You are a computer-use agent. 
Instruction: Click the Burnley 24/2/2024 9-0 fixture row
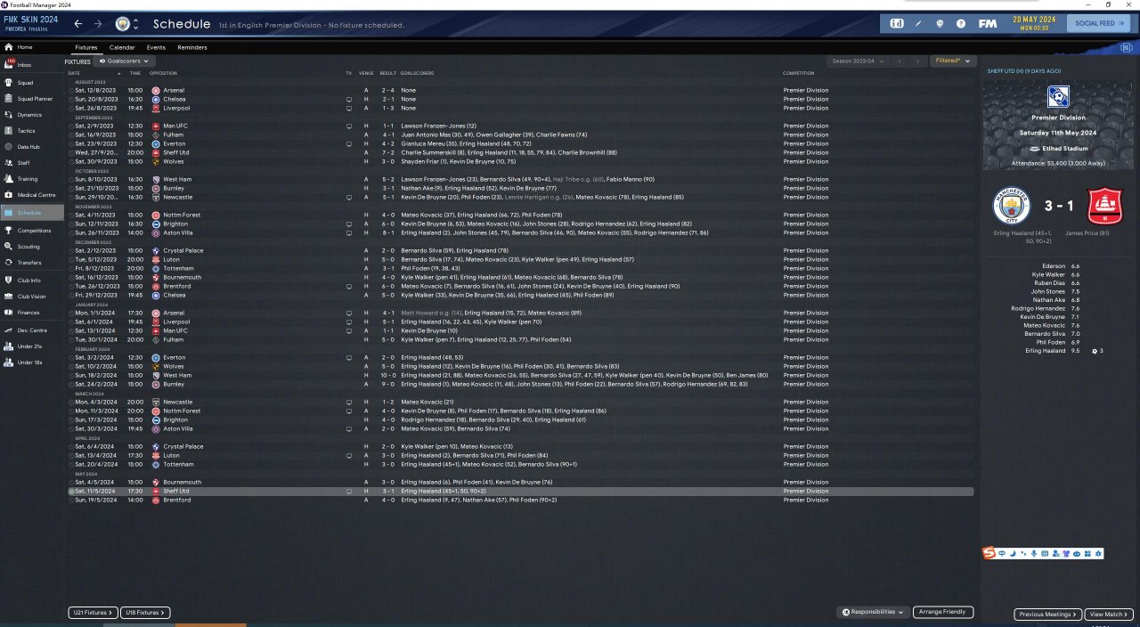pos(521,384)
